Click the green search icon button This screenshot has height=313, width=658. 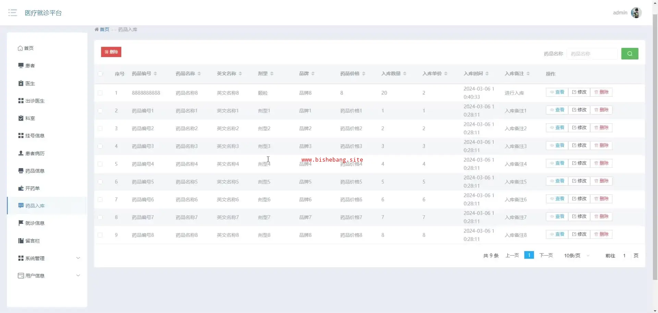[630, 54]
